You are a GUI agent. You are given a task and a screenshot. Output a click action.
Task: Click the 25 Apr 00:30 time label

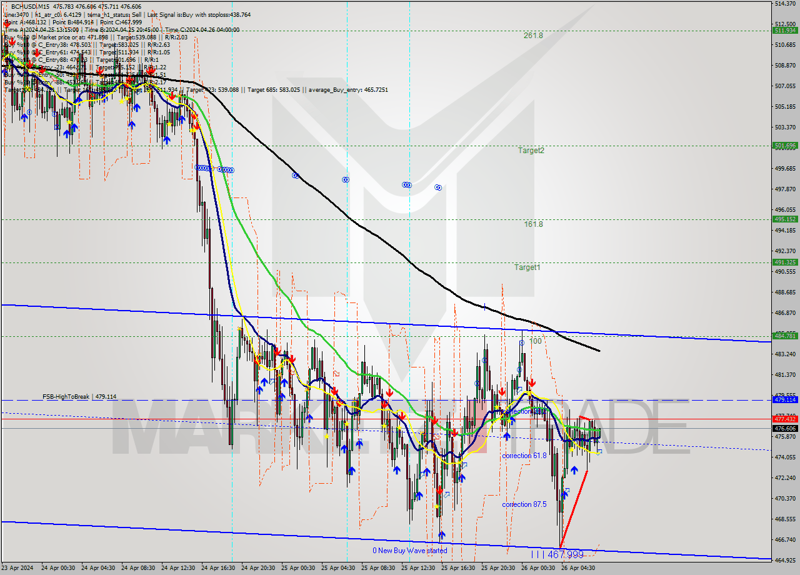click(x=298, y=568)
